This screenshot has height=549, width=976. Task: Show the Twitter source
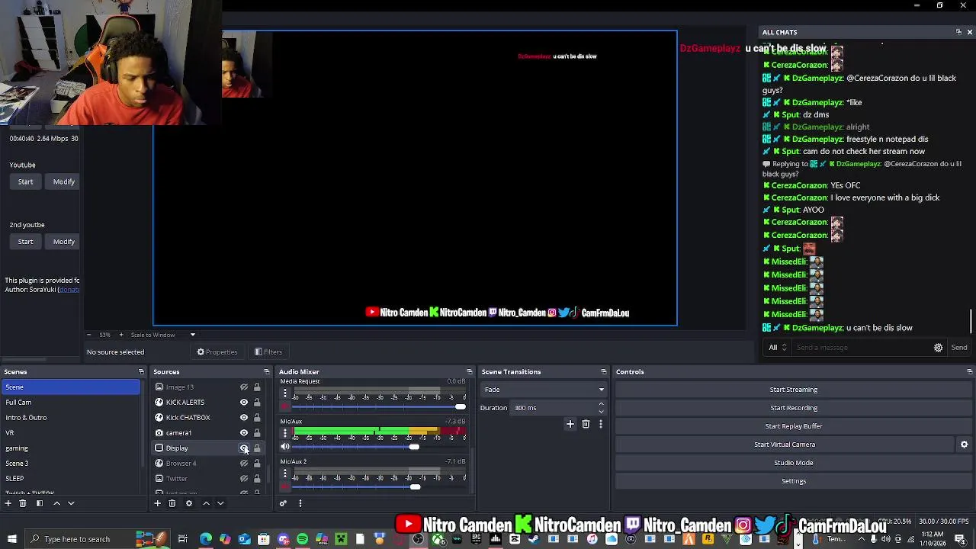(x=244, y=479)
